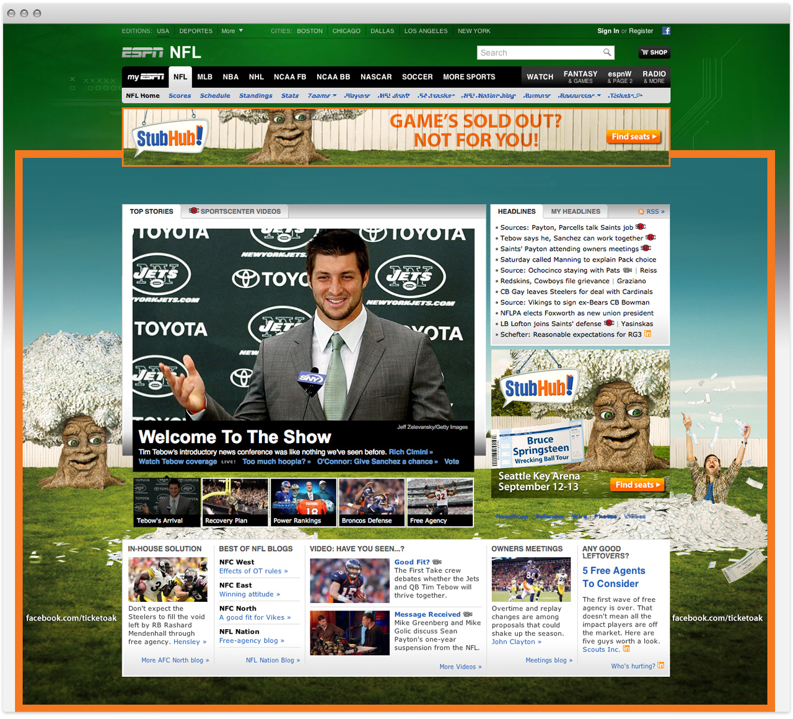Click video icon after LB Lofton headline

[609, 323]
